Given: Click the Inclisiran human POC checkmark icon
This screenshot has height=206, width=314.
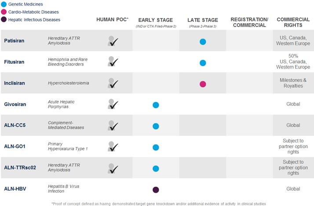Looking at the screenshot, I should pyautogui.click(x=113, y=83).
